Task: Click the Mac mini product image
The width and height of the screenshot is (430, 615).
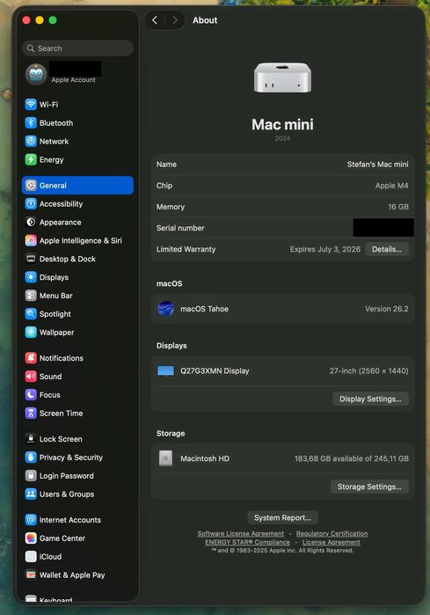Action: [282, 77]
